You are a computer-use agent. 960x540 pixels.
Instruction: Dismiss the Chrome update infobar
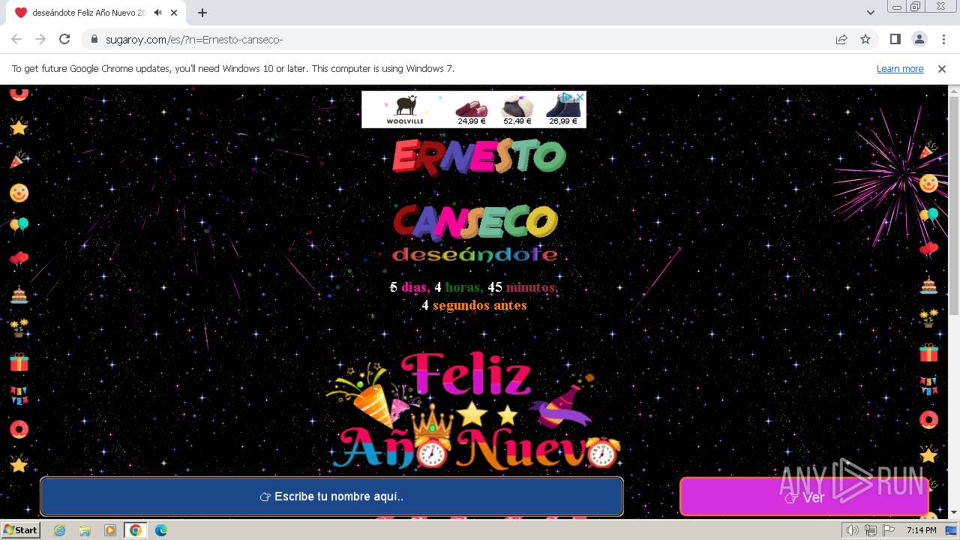(x=942, y=68)
